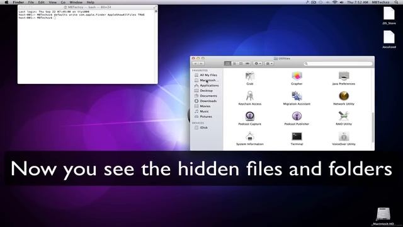Open the File menu
Screen dimensions: 403x227
coord(31,2)
